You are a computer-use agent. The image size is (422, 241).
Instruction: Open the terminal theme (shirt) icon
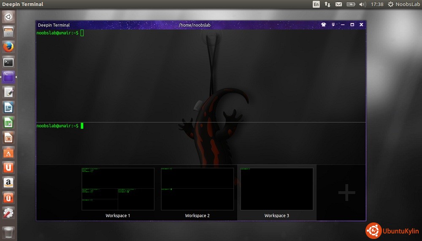[324, 25]
